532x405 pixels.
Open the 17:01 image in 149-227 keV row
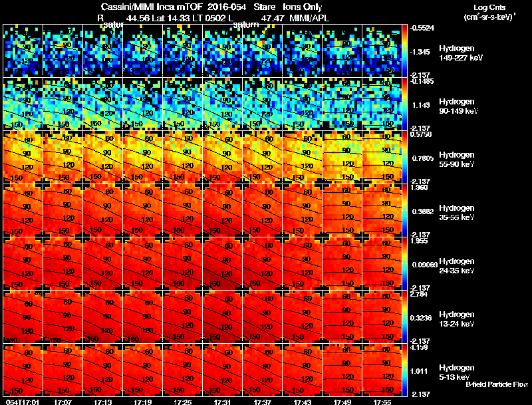pyautogui.click(x=23, y=51)
